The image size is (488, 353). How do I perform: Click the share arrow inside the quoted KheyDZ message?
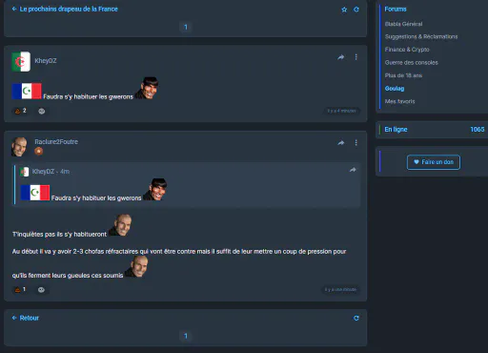(x=353, y=170)
